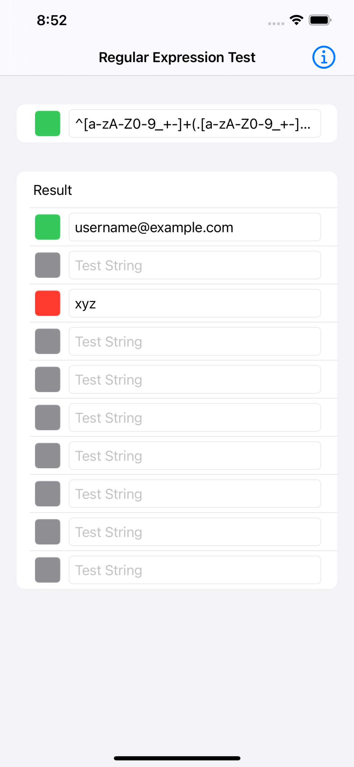Focus the seventh Test String field

194,455
